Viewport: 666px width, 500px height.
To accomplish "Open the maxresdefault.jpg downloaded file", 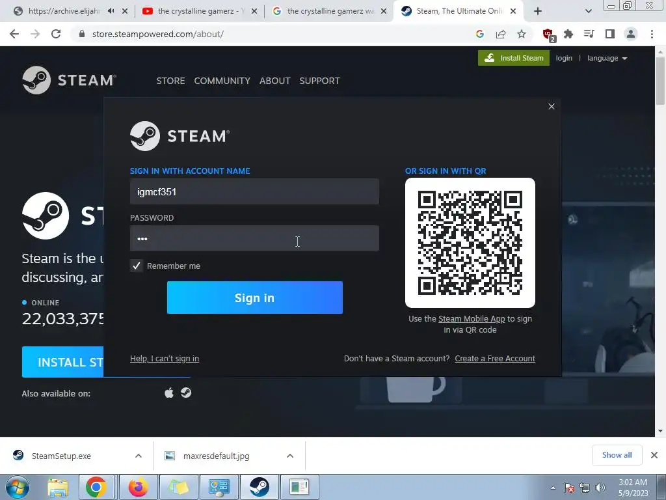I will point(216,456).
